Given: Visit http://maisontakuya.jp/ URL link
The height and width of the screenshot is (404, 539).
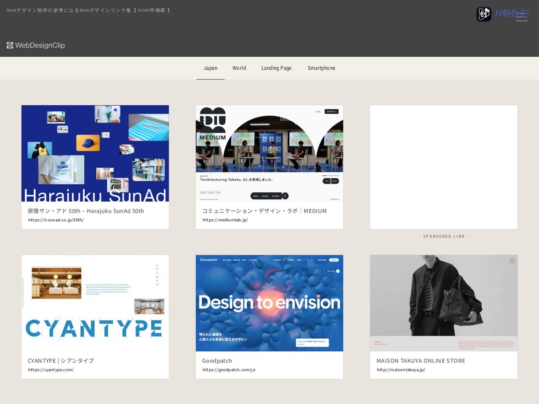Looking at the screenshot, I should (x=401, y=369).
